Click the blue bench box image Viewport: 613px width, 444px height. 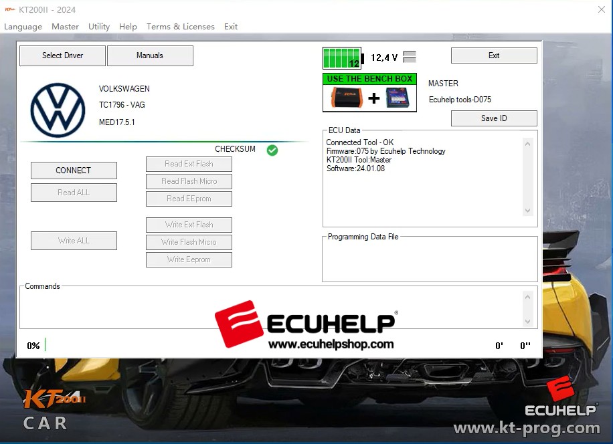398,98
